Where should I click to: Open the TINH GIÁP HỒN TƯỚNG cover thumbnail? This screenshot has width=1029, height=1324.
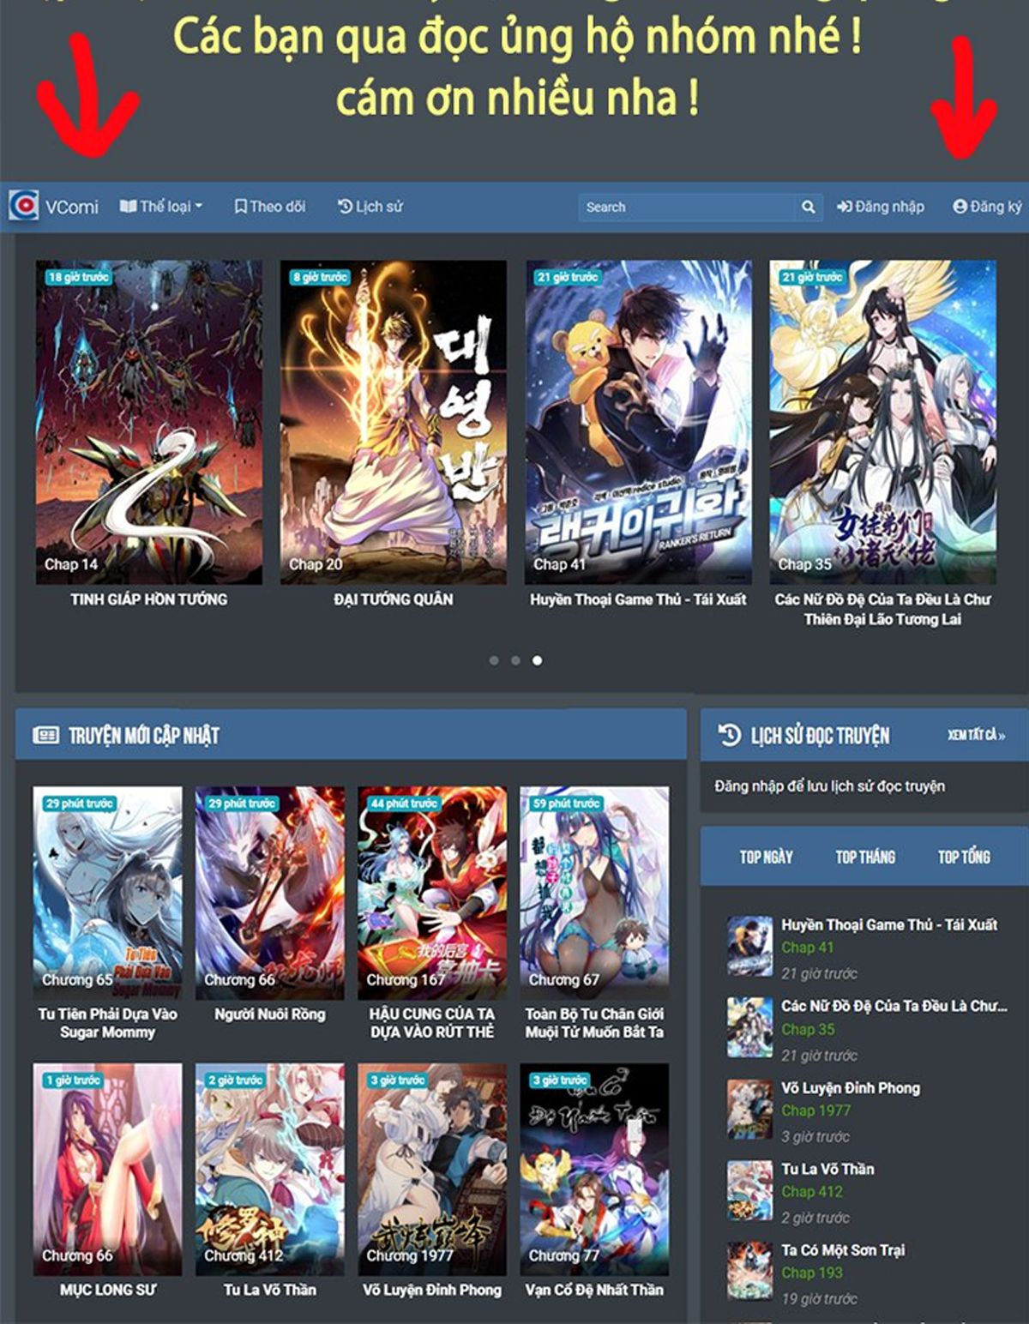pos(149,422)
